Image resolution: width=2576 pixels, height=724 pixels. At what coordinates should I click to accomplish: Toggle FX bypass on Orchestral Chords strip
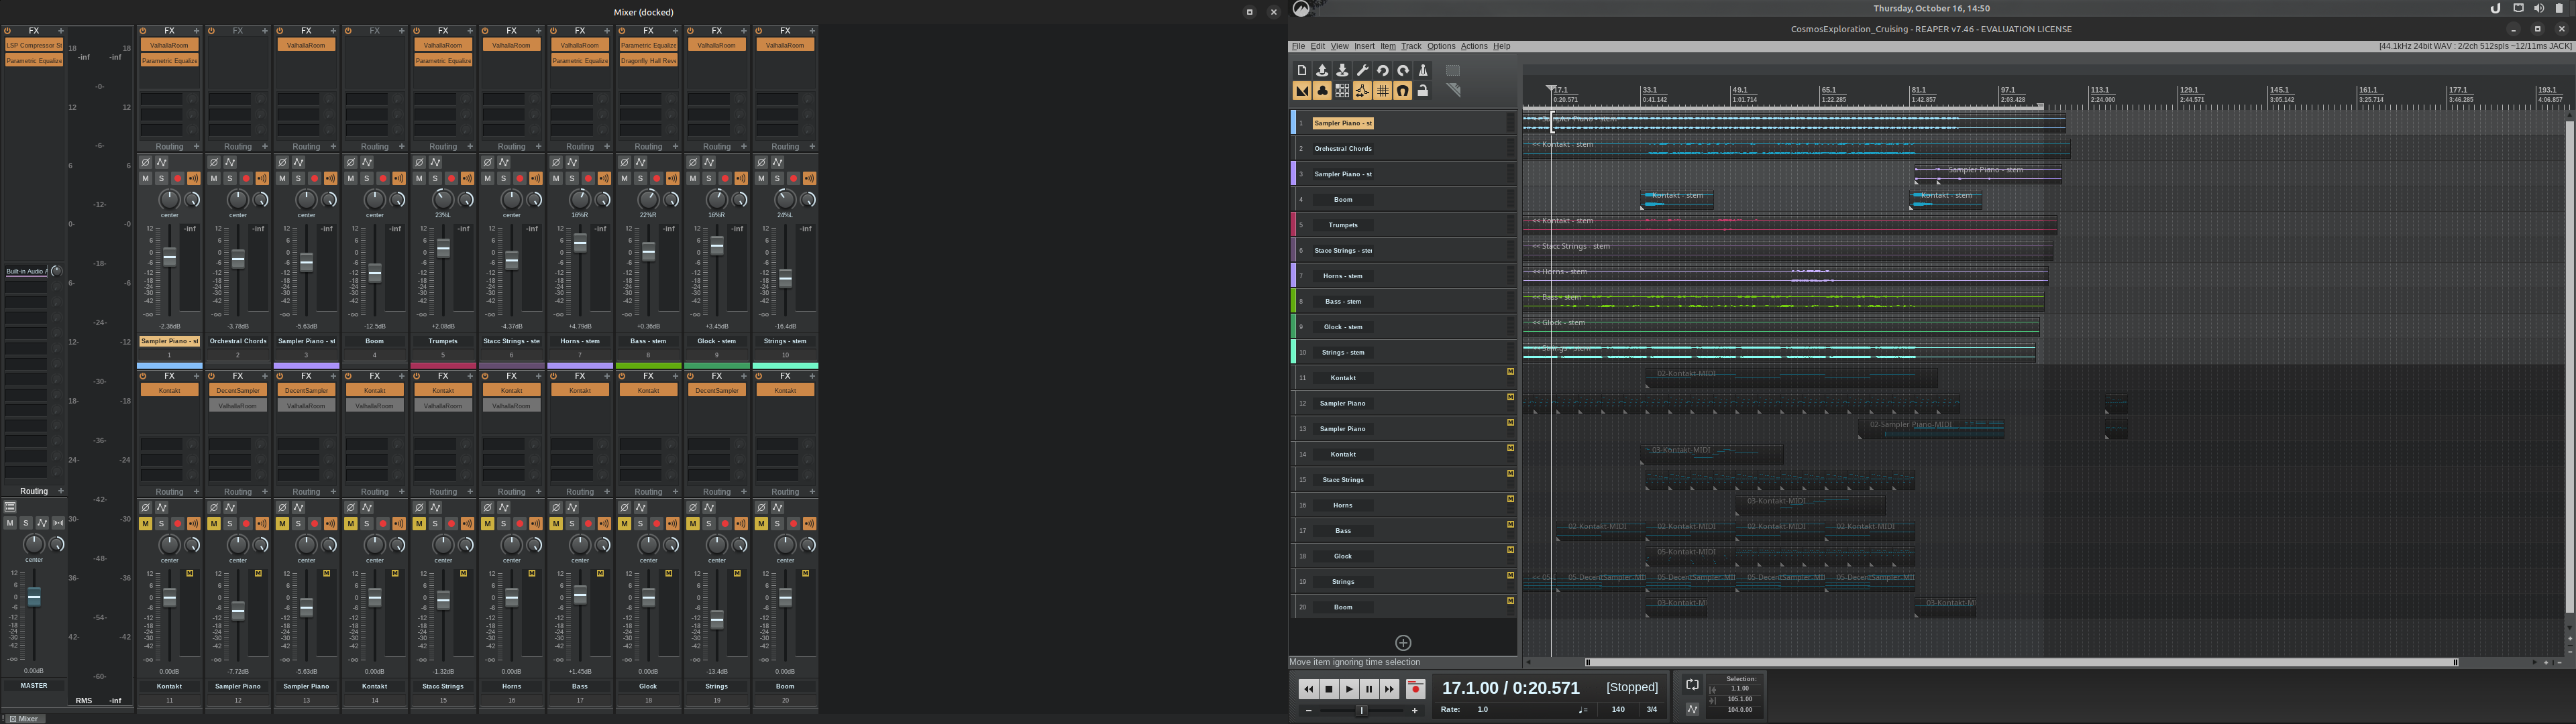click(x=211, y=31)
